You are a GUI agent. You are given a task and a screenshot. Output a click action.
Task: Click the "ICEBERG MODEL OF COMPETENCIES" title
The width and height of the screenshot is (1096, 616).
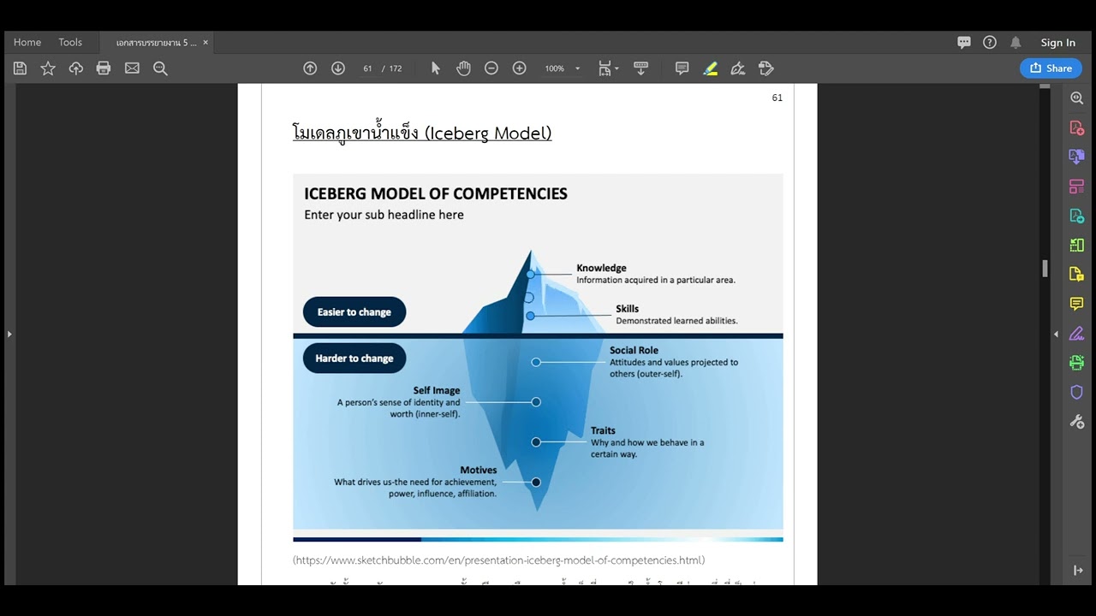click(x=436, y=194)
